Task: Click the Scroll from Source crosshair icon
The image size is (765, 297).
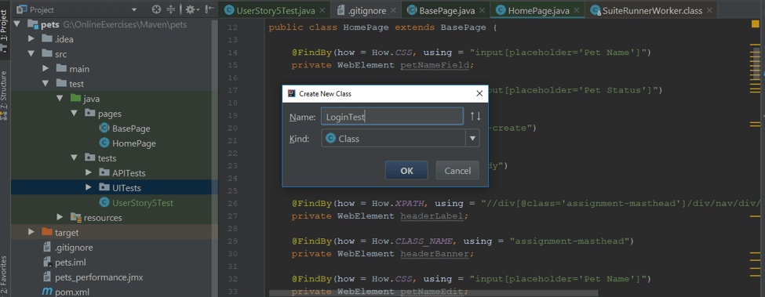Action: click(x=156, y=9)
